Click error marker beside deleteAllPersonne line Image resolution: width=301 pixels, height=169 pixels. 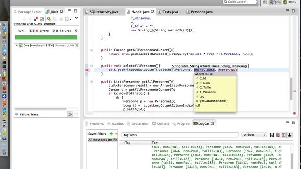click(x=87, y=70)
